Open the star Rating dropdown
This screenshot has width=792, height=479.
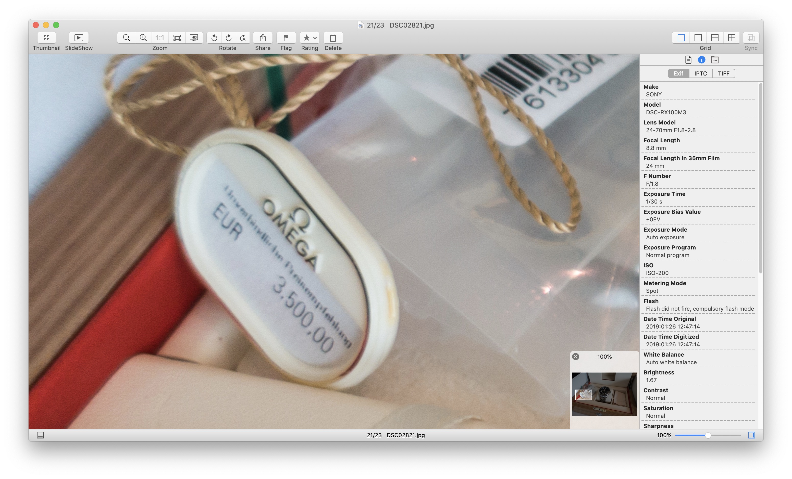pos(310,38)
